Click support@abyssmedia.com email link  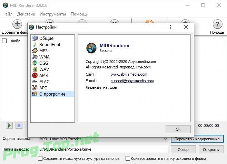(132, 81)
